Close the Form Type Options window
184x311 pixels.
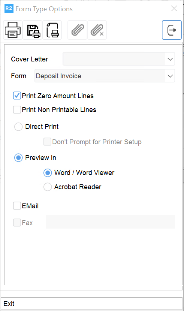[x=174, y=9]
